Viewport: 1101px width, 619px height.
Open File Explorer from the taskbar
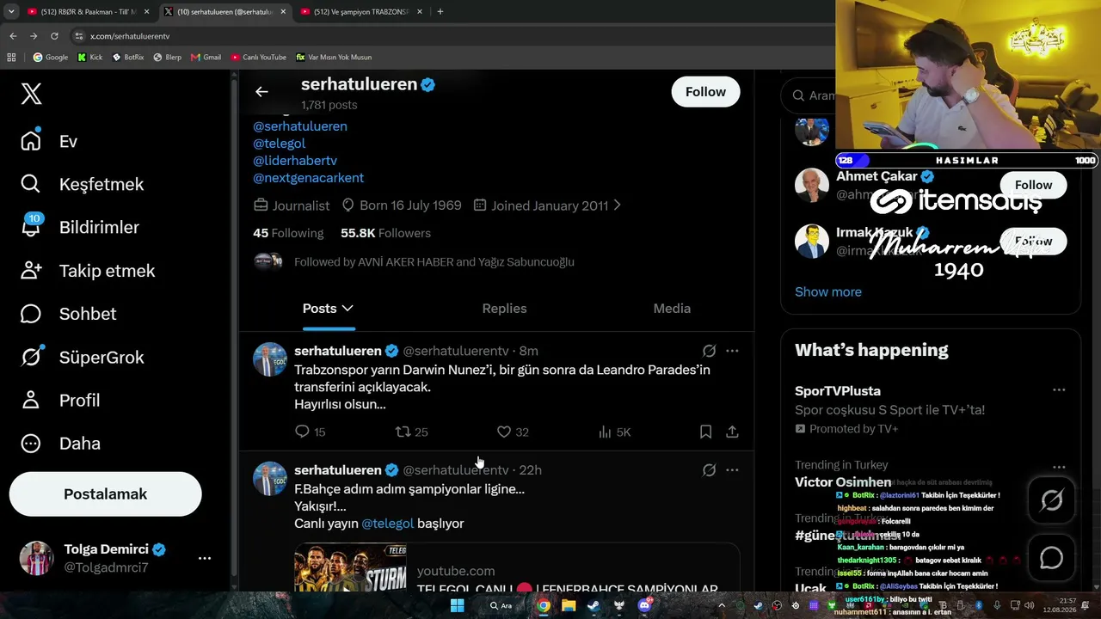[569, 605]
